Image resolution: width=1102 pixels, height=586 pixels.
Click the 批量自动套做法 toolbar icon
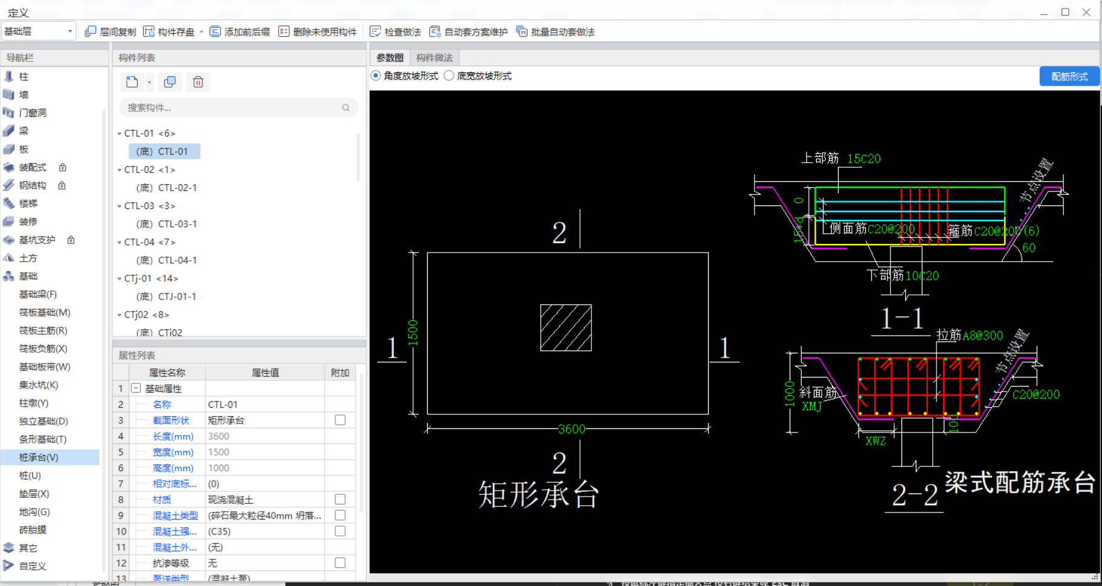tap(522, 31)
